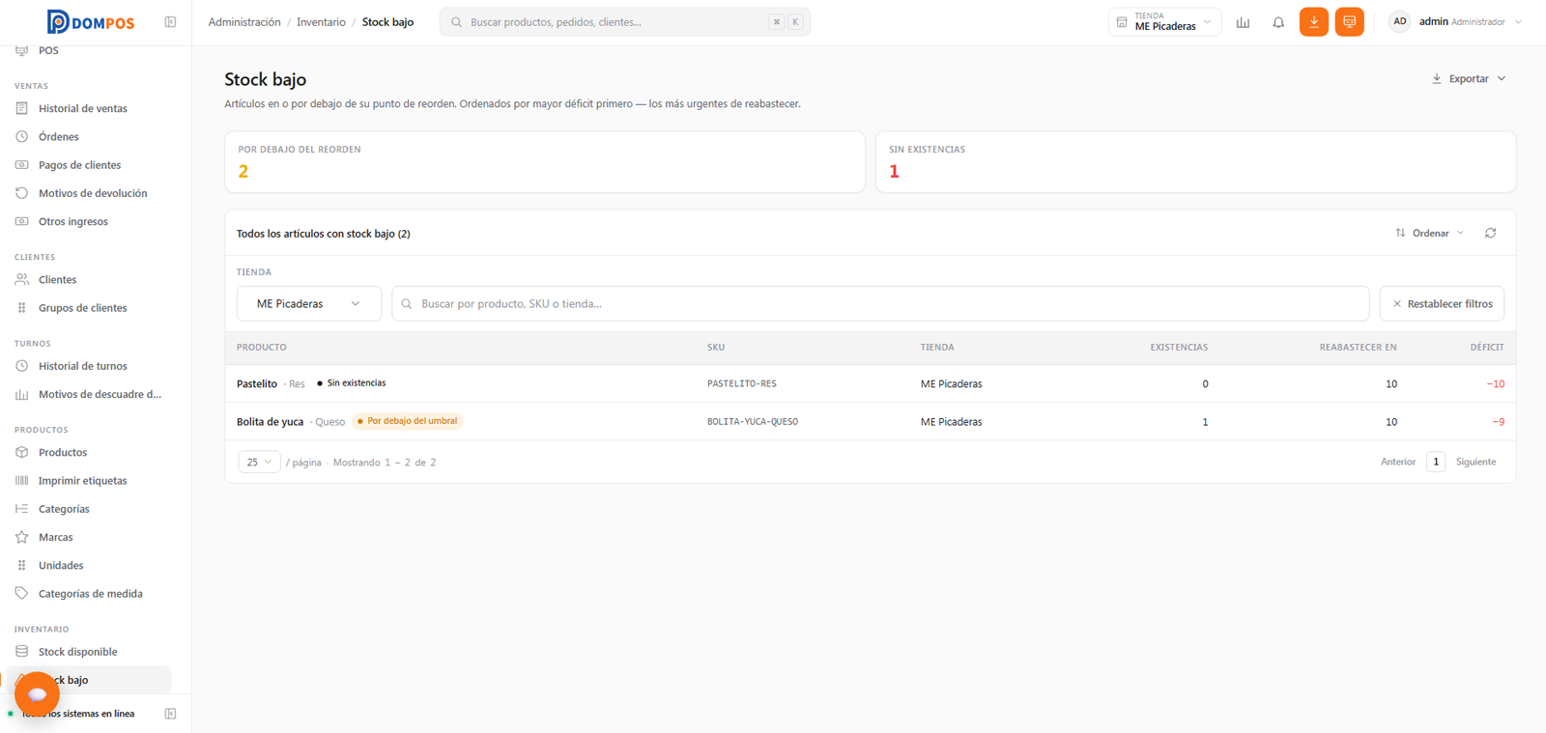Click the Existencias column header
Image resolution: width=1546 pixels, height=733 pixels.
tap(1179, 347)
